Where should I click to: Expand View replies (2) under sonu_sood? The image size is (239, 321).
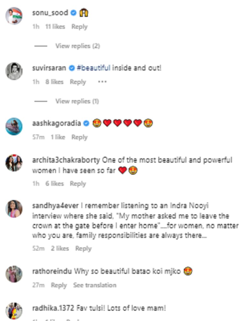[77, 46]
